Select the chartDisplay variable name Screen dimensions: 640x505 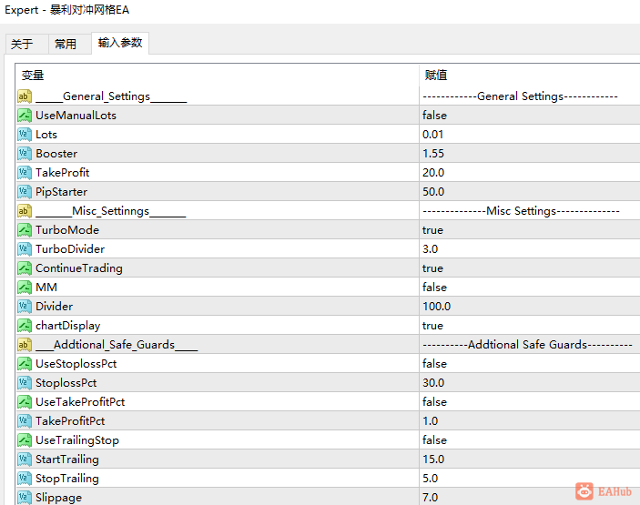pos(67,326)
